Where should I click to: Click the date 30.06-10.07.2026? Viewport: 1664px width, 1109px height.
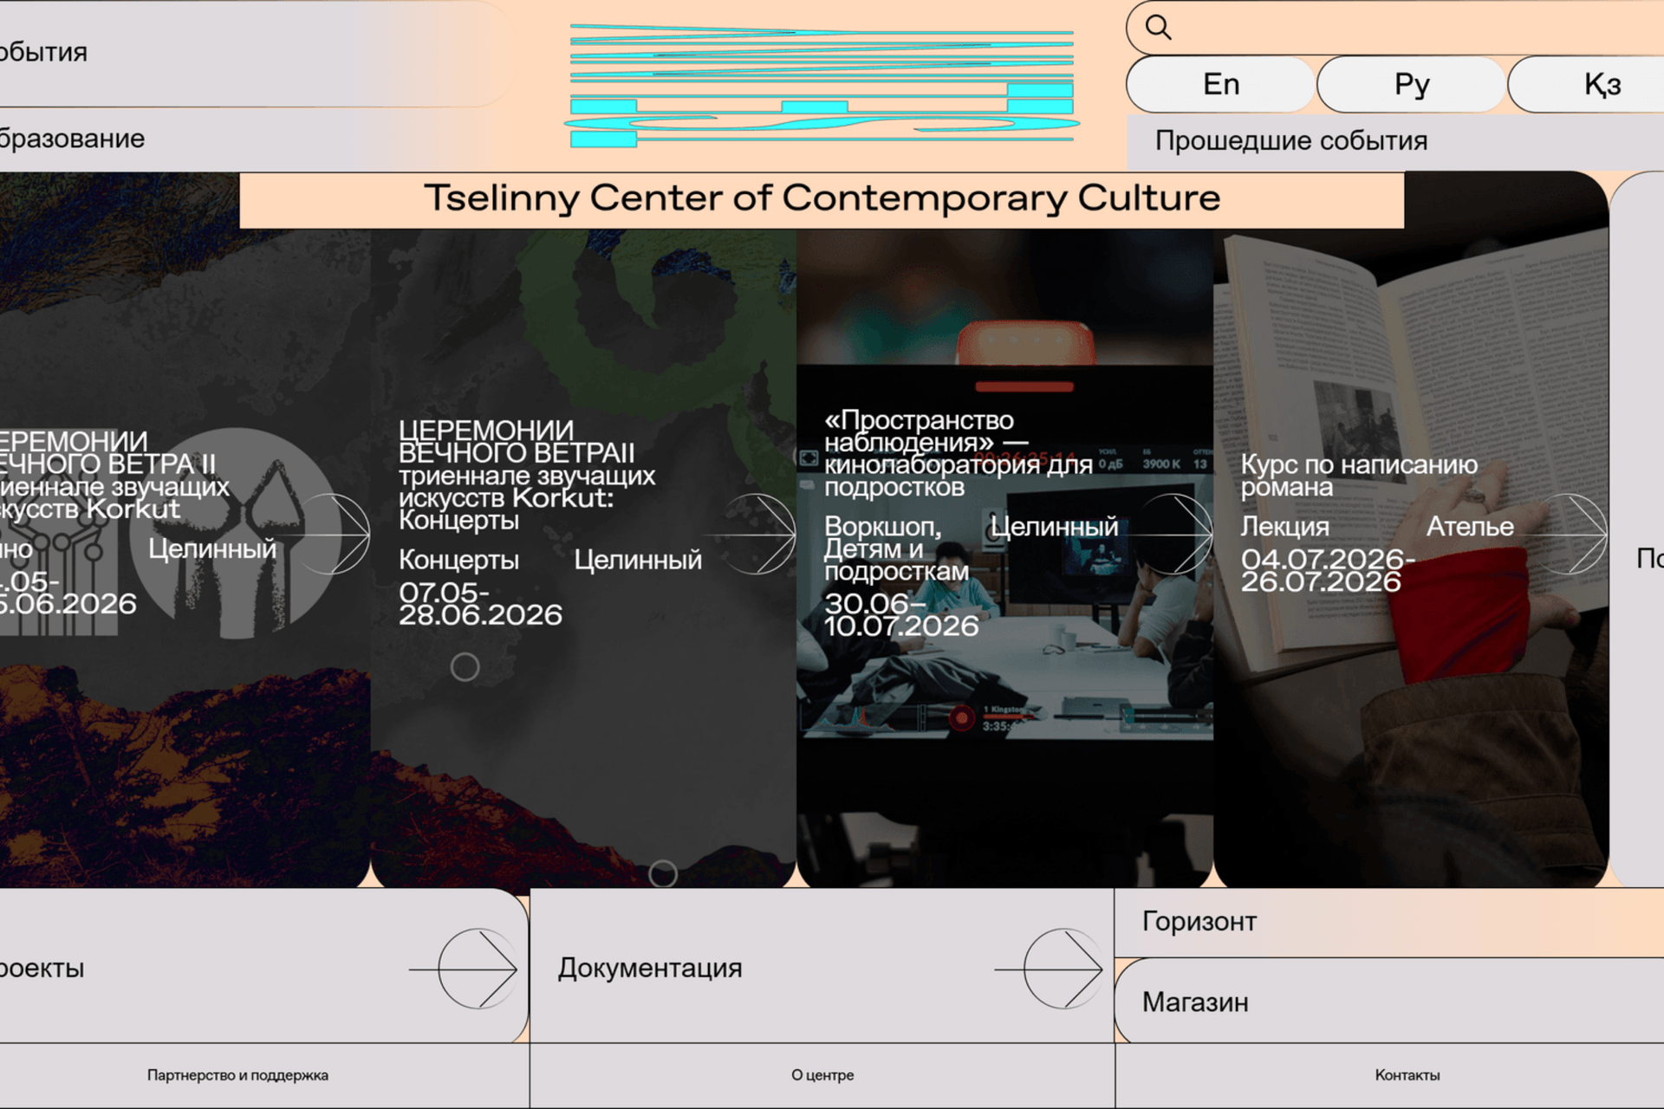(901, 615)
